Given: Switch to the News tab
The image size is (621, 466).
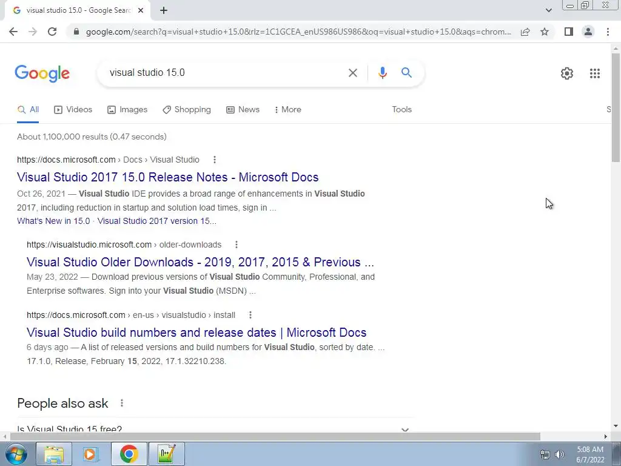Looking at the screenshot, I should [243, 110].
